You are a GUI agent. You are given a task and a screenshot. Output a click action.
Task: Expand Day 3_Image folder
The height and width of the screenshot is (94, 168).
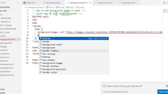(11, 25)
